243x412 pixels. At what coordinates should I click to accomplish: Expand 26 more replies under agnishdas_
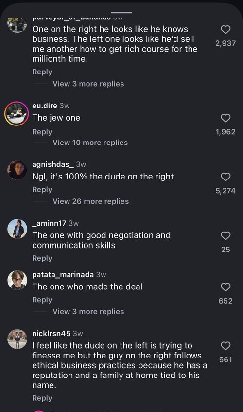(x=90, y=201)
